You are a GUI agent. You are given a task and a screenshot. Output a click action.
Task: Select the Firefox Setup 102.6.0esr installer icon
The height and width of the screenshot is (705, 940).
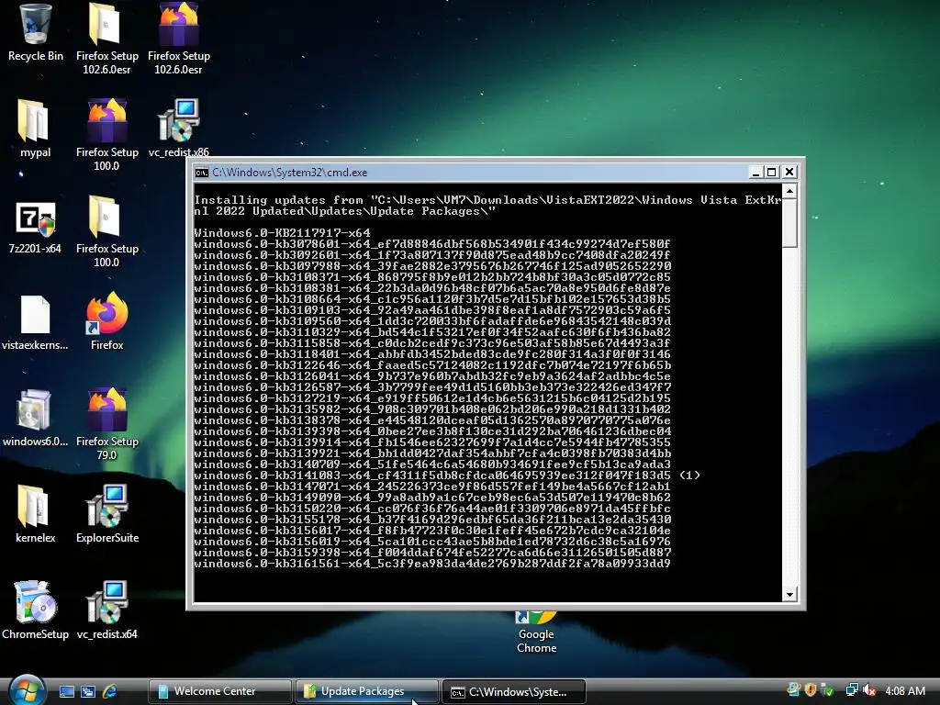tap(179, 39)
